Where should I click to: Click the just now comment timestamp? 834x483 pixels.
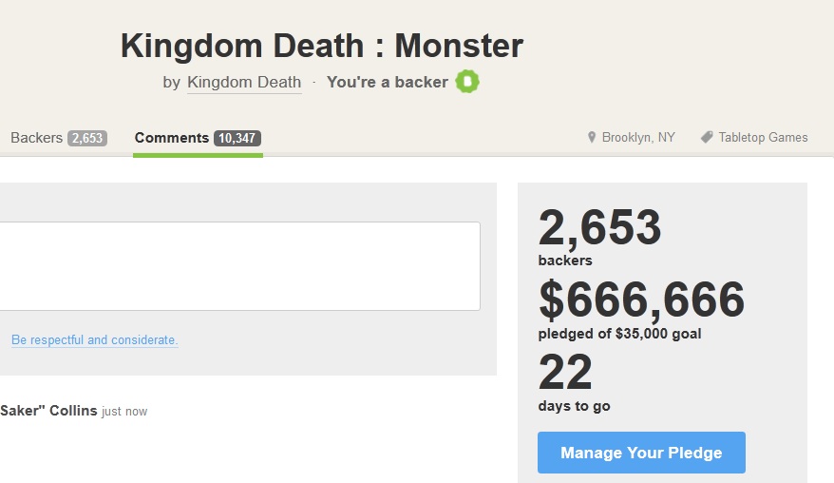click(124, 412)
